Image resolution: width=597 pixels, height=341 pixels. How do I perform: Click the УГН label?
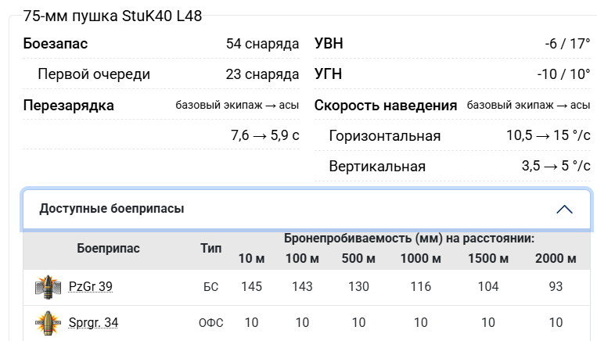[328, 74]
